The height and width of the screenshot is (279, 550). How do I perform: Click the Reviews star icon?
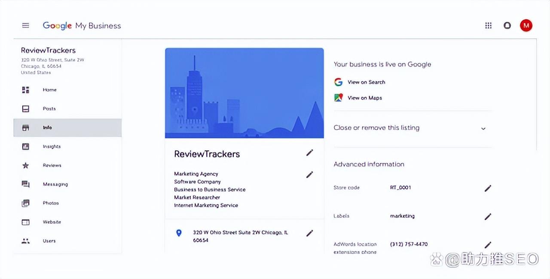tap(26, 165)
